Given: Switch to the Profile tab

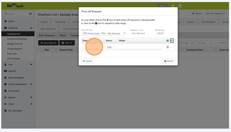Looking at the screenshot, I should point(44,22).
